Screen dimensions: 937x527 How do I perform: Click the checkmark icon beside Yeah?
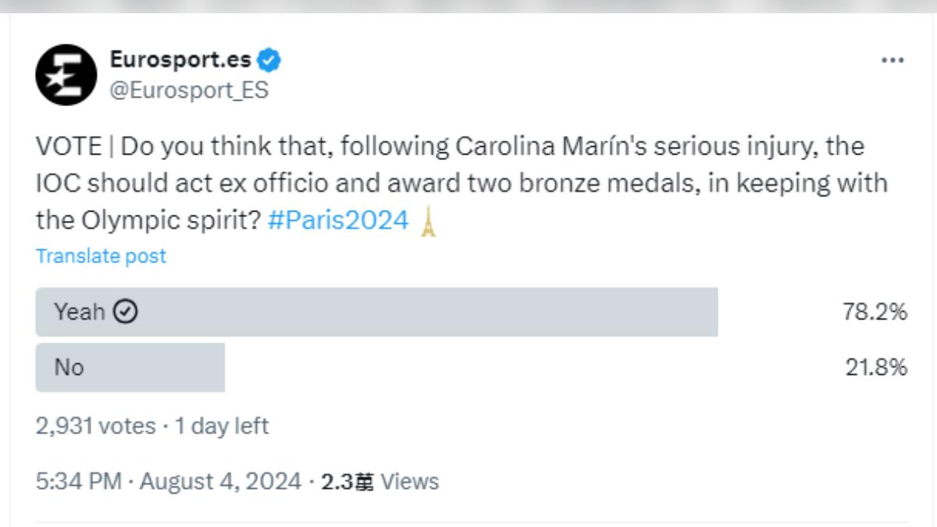[x=126, y=312]
